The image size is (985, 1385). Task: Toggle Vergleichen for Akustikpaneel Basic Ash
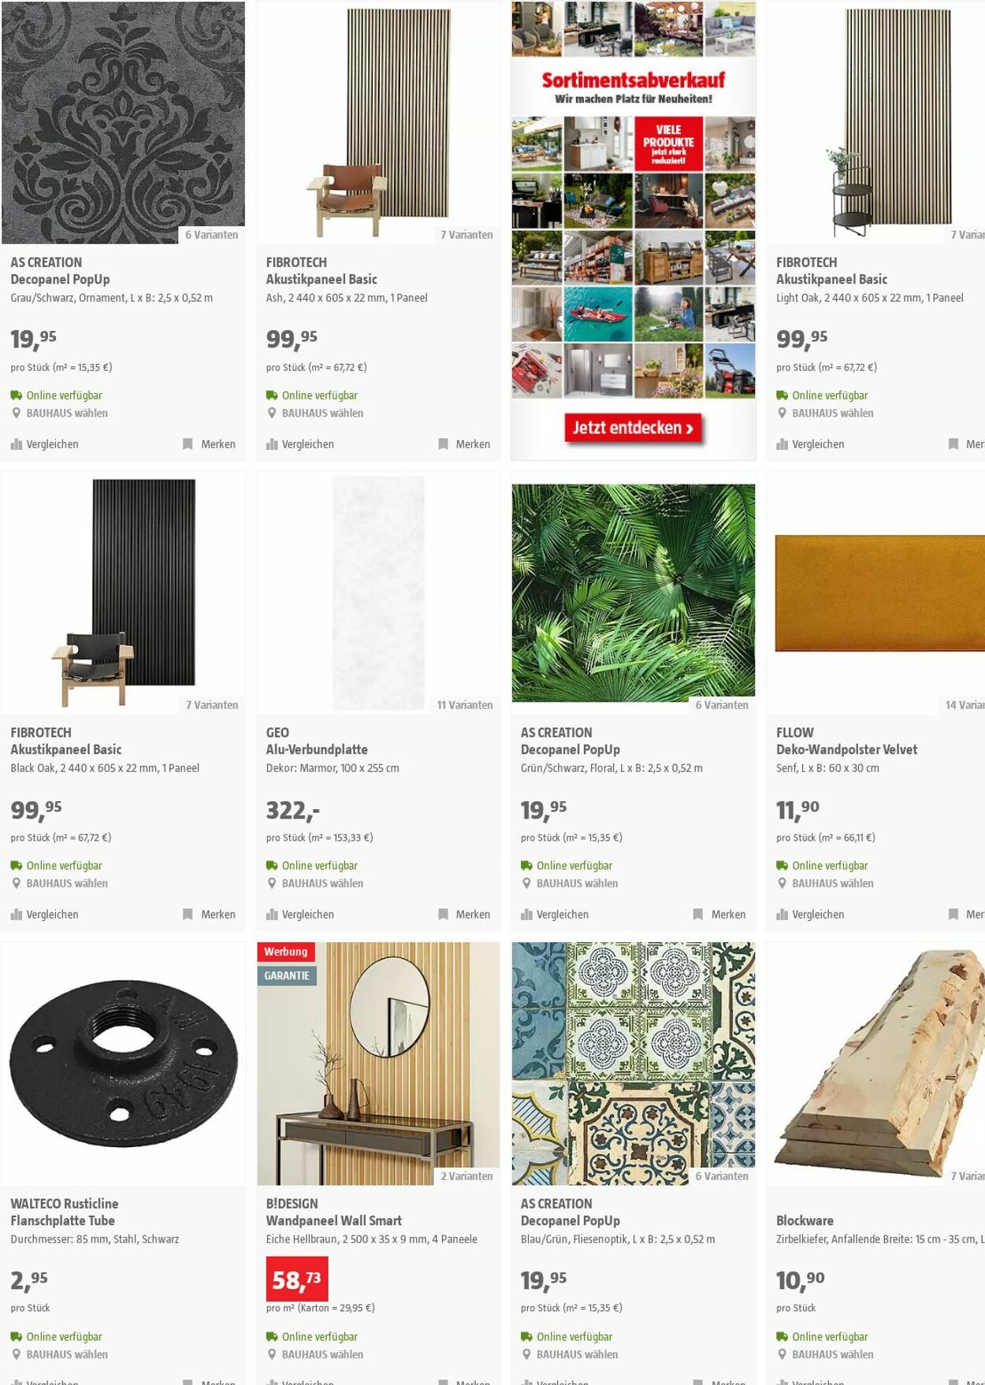click(300, 444)
